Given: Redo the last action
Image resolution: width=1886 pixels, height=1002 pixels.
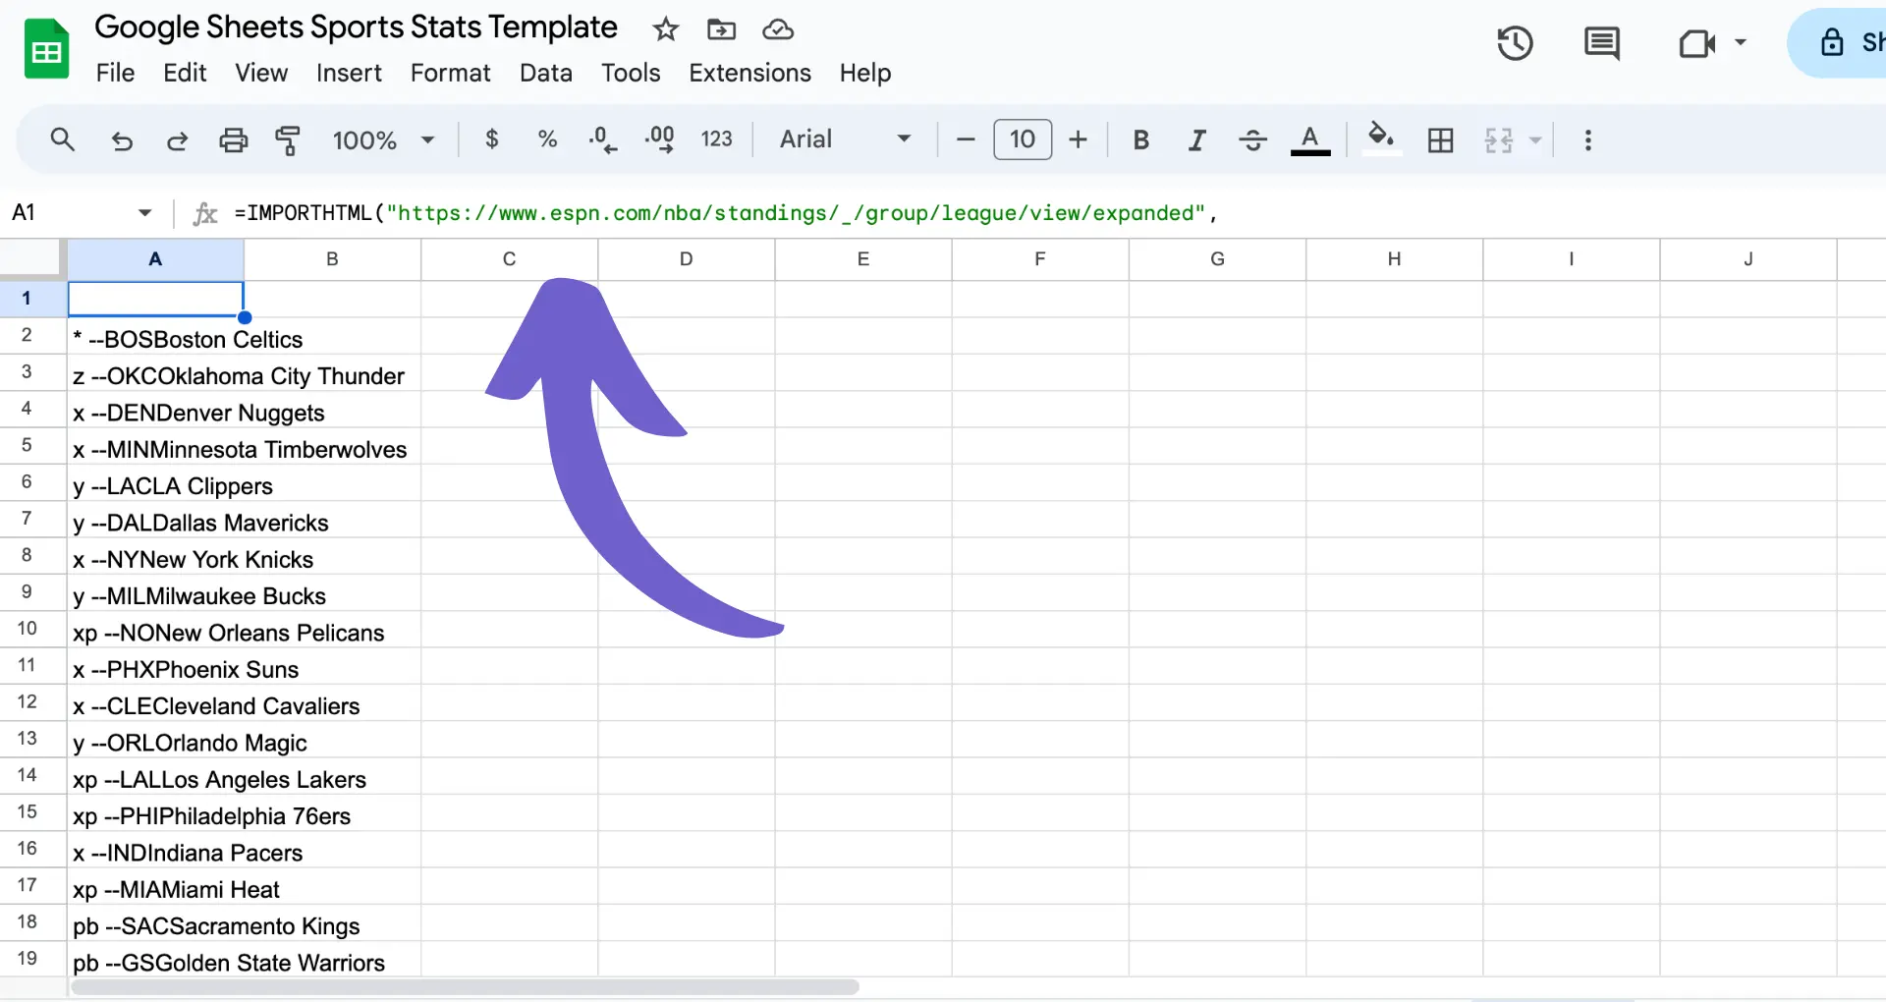Looking at the screenshot, I should (x=177, y=140).
